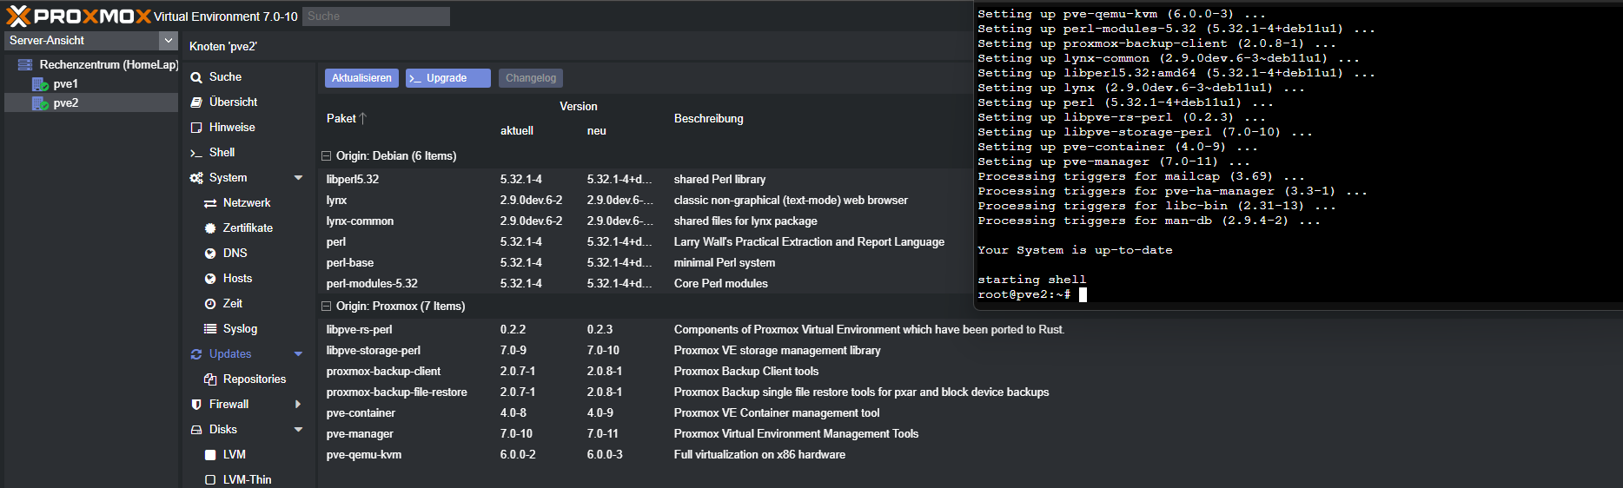Viewport: 1623px width, 488px height.
Task: Collapse the Origin: Debian (6 Items) group
Action: point(326,156)
